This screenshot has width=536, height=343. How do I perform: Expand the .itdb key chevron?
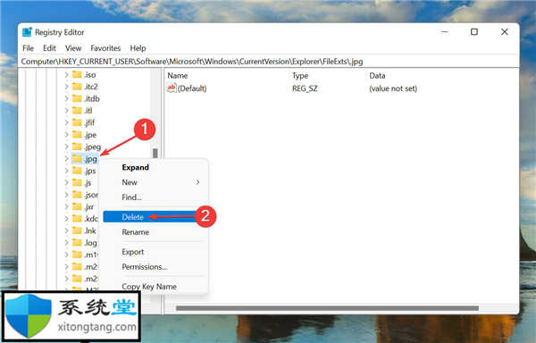pyautogui.click(x=67, y=98)
